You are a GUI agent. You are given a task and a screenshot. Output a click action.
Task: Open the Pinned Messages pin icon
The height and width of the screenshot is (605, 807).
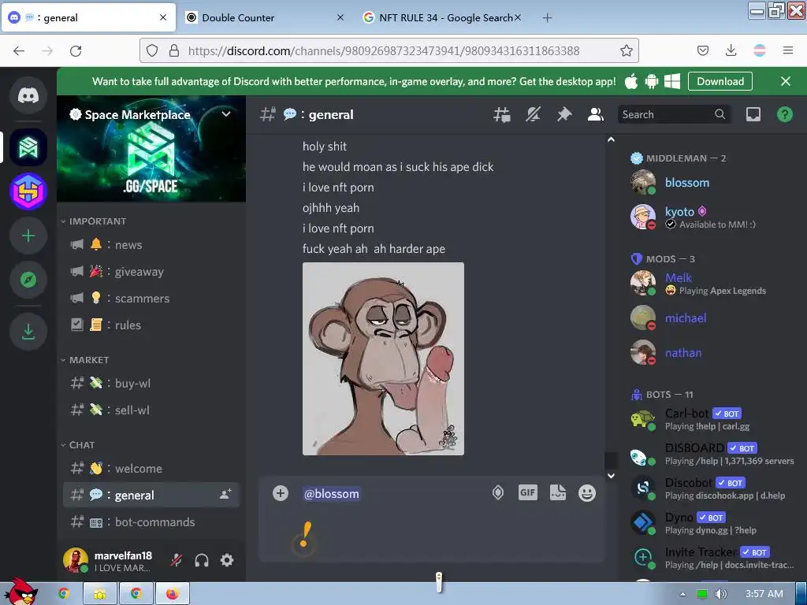(x=564, y=114)
